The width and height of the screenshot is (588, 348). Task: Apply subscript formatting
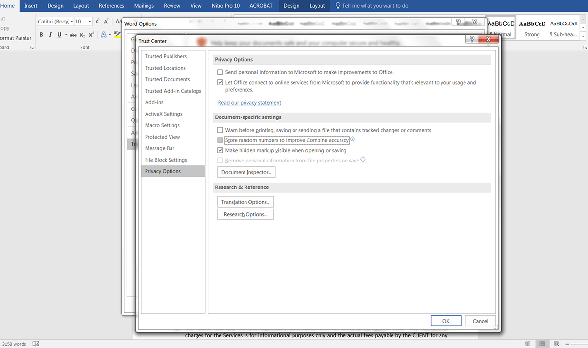pos(82,35)
